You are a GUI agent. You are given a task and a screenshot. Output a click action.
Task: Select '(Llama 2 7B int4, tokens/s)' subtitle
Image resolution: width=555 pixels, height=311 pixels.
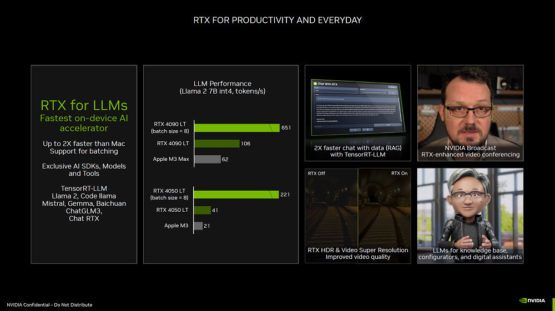pos(223,91)
